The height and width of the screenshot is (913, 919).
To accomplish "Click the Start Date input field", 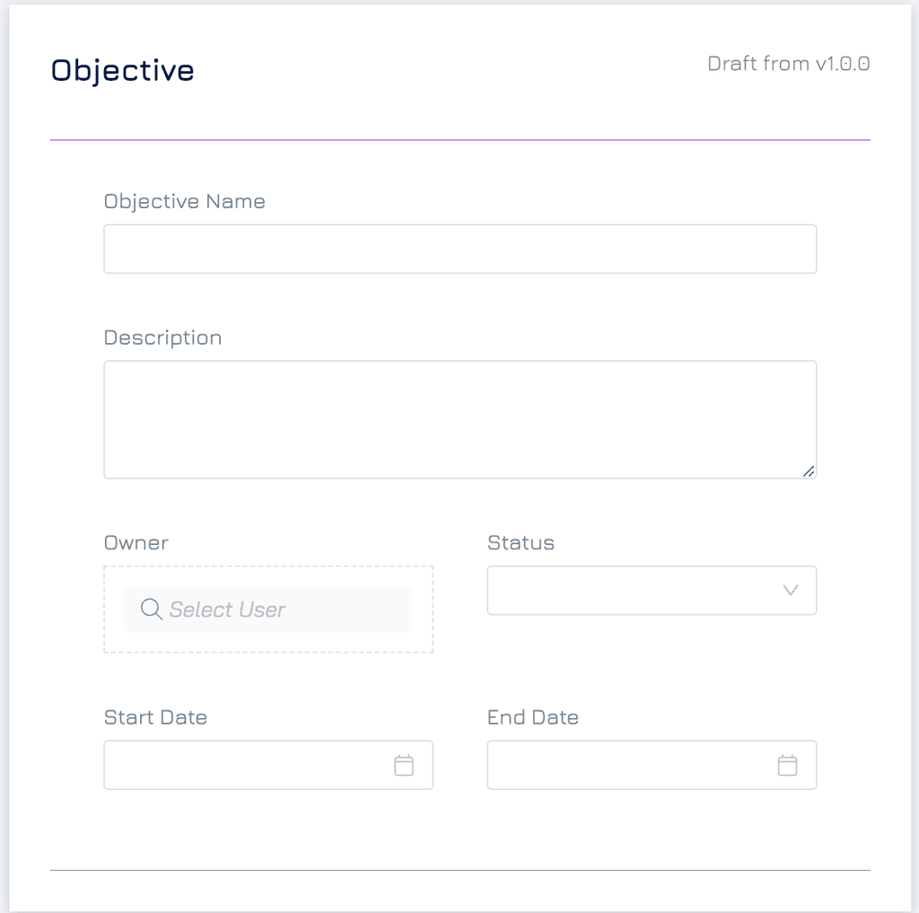I will 268,765.
